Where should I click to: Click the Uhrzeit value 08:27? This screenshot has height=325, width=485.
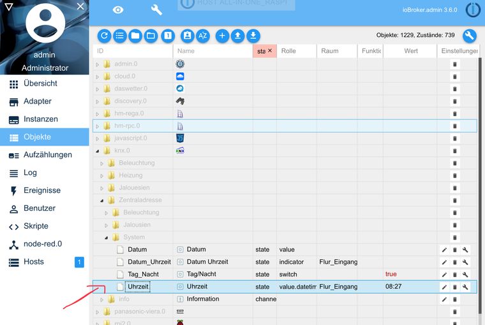(394, 287)
